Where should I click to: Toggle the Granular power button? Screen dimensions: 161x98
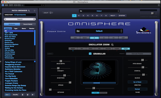pos(90,54)
